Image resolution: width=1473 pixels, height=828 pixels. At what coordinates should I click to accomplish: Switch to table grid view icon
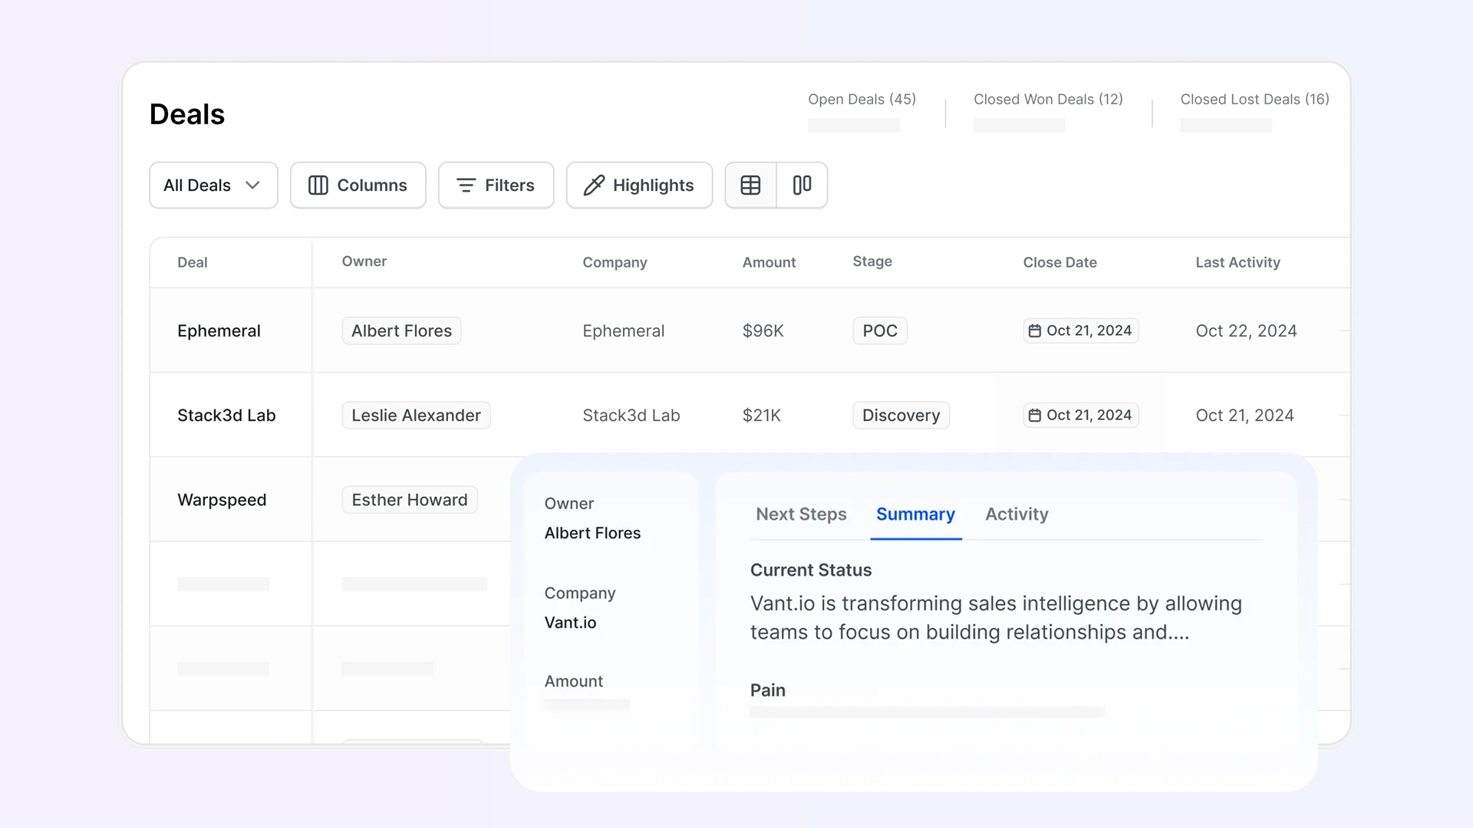[750, 185]
